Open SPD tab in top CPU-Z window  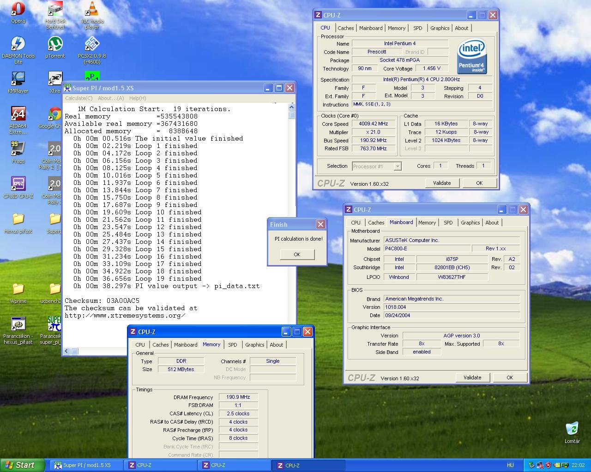pyautogui.click(x=418, y=28)
